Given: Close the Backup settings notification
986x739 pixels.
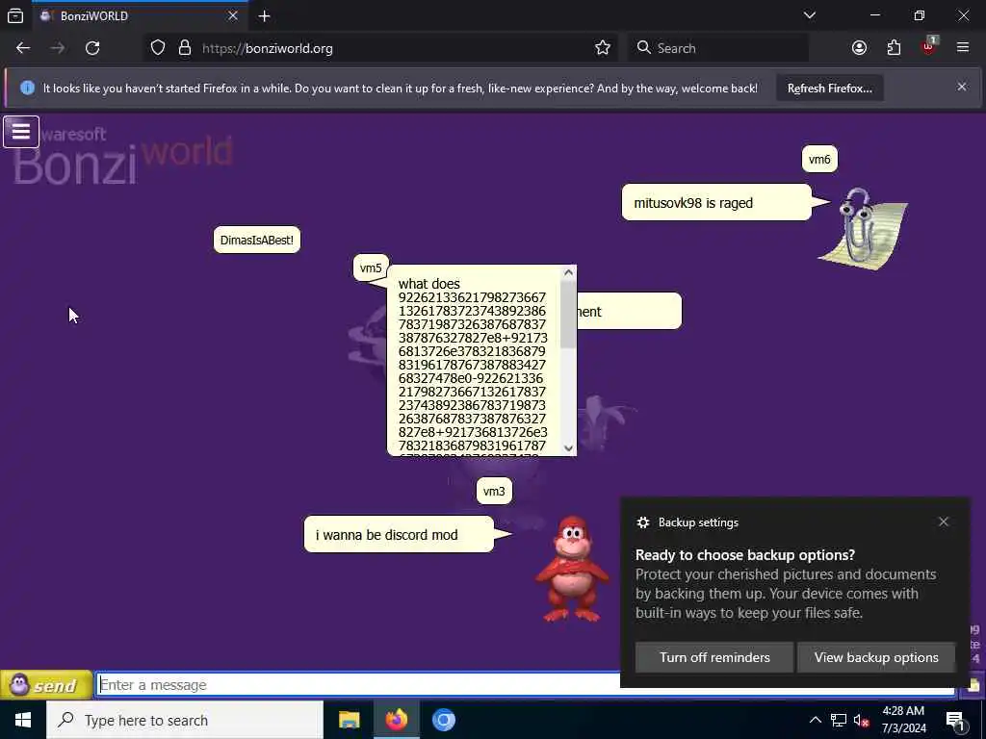Looking at the screenshot, I should click(944, 522).
